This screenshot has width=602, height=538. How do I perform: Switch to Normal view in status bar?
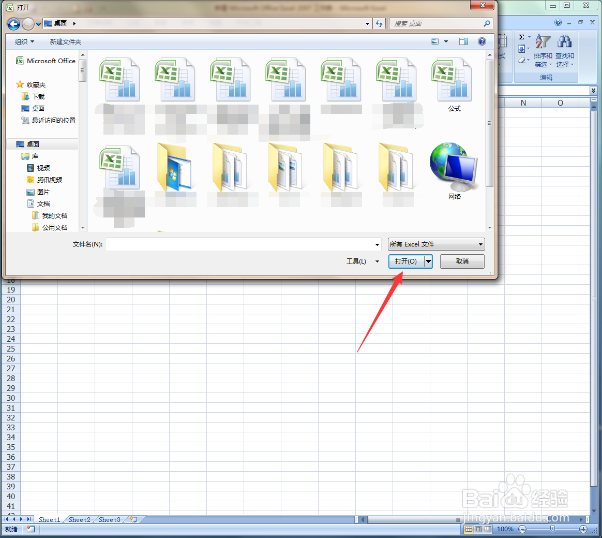pyautogui.click(x=469, y=529)
